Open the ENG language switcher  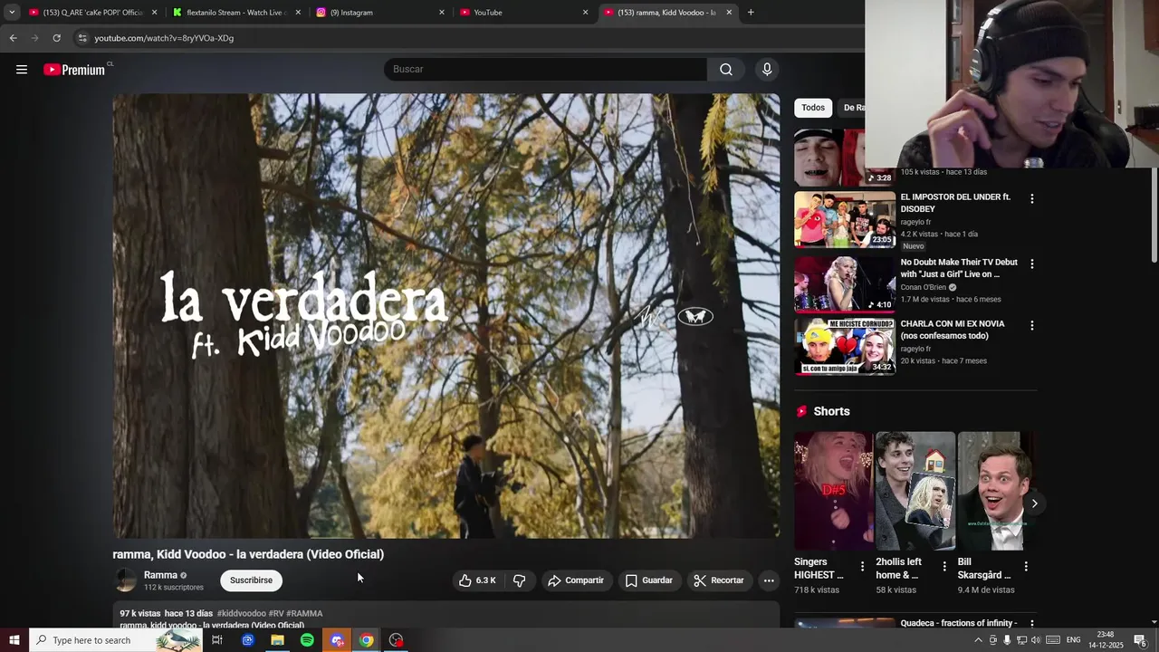[x=1073, y=640]
